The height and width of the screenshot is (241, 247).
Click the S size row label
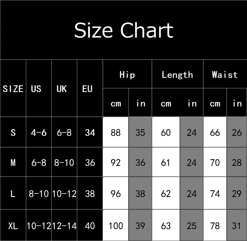(x=13, y=132)
